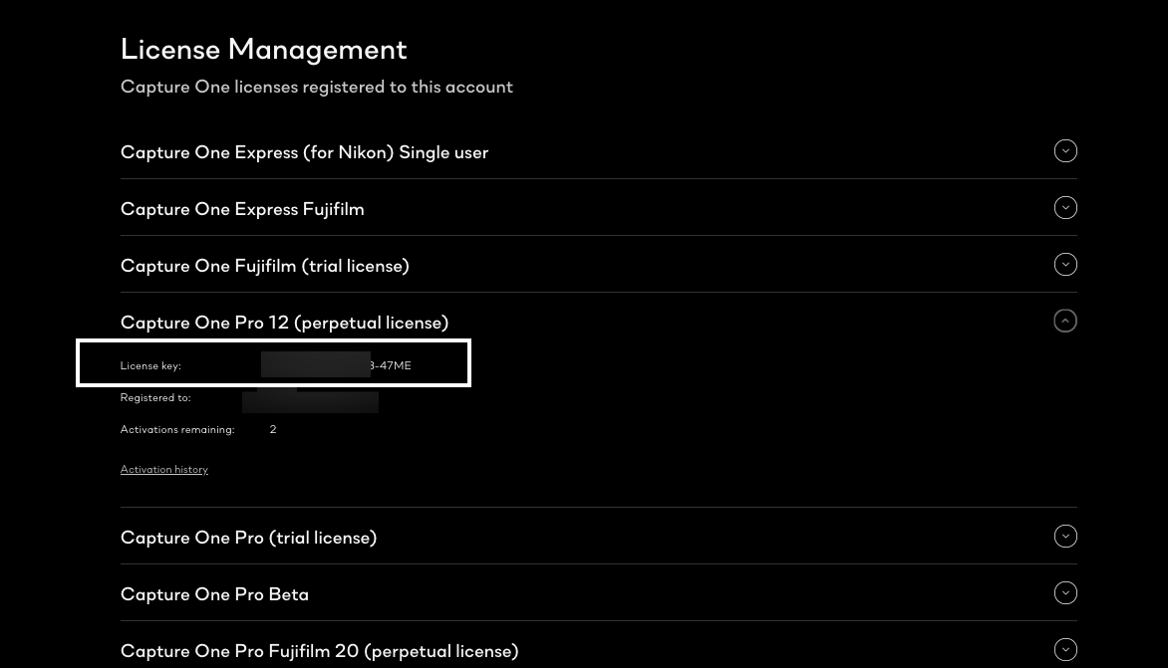Click Capture One Pro (trial license) title
The height and width of the screenshot is (668, 1168).
coord(248,538)
